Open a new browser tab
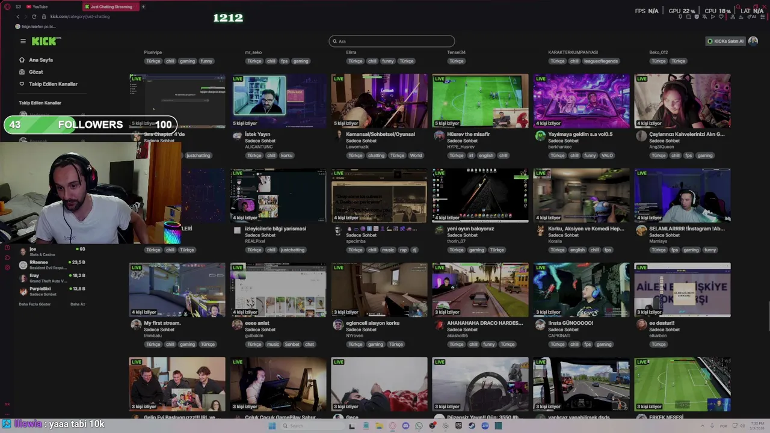The image size is (770, 433). (143, 7)
